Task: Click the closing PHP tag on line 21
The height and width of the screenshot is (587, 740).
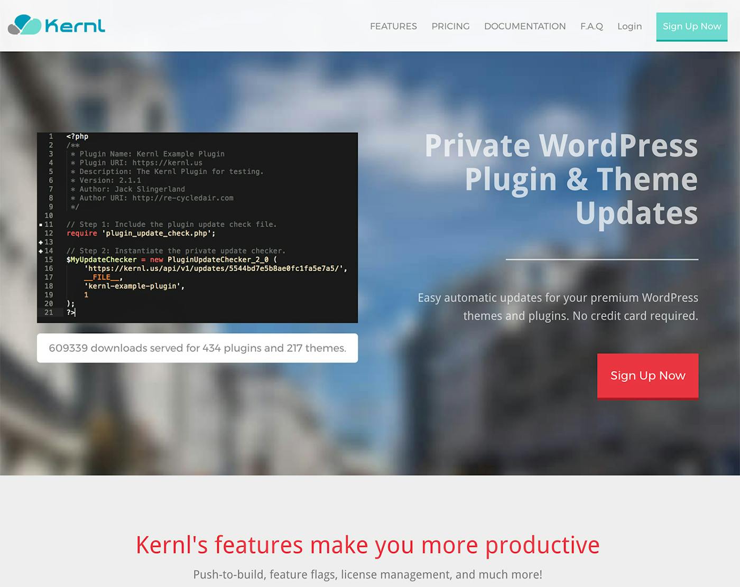Action: click(x=71, y=313)
